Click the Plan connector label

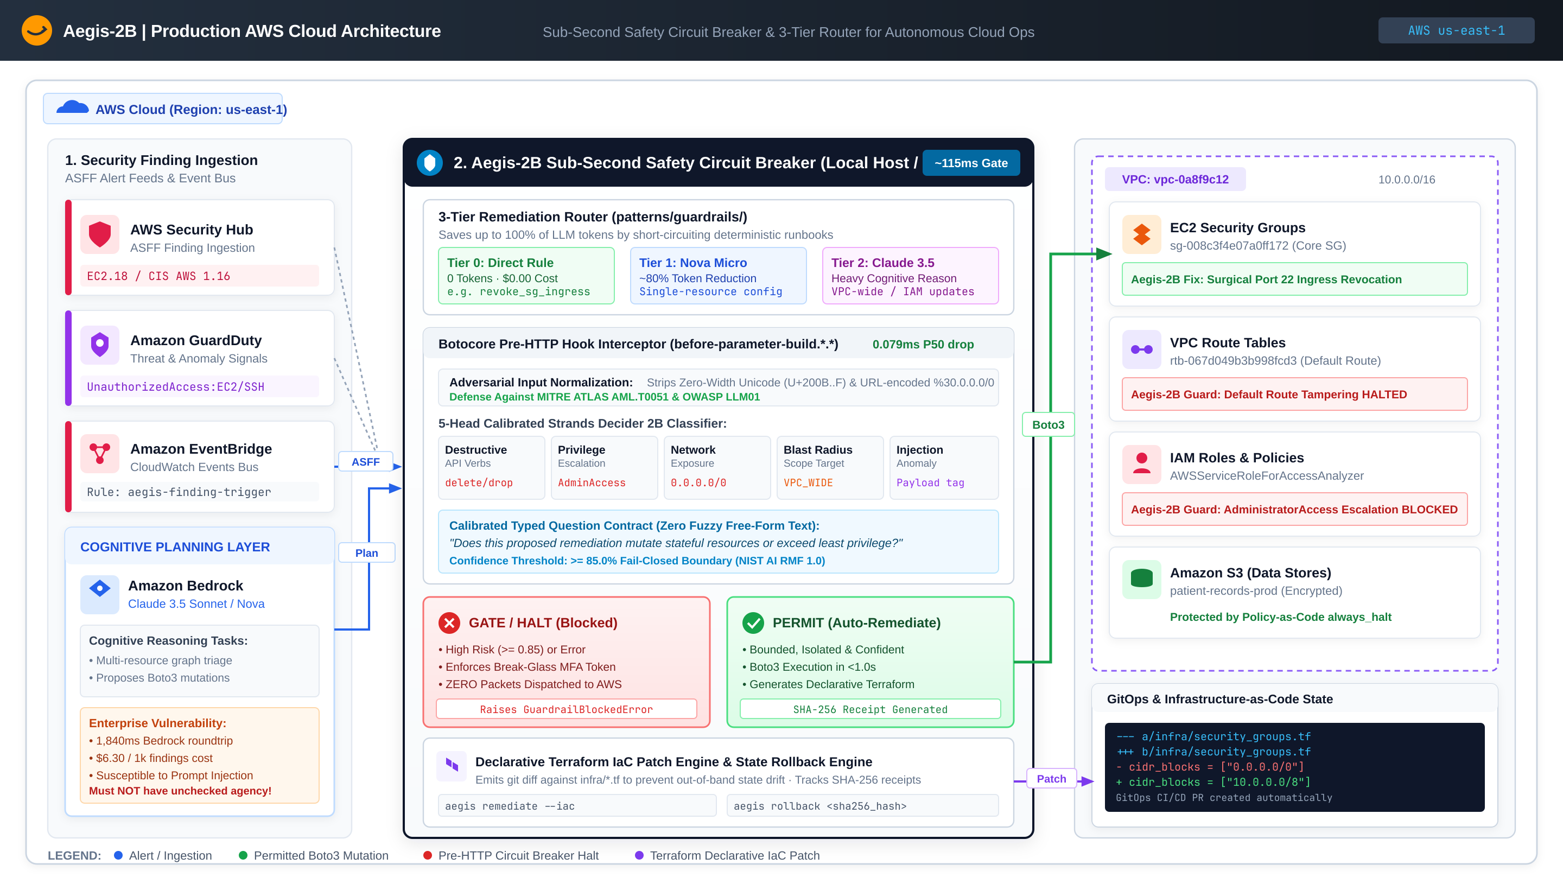pos(366,553)
